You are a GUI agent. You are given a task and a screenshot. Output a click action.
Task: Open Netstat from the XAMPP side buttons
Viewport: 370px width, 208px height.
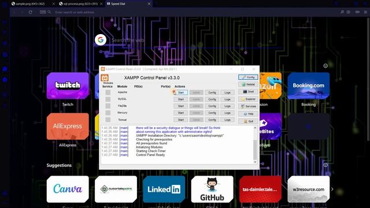(x=248, y=84)
